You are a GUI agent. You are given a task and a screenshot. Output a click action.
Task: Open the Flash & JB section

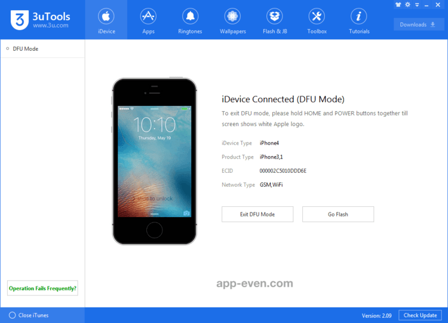[275, 20]
